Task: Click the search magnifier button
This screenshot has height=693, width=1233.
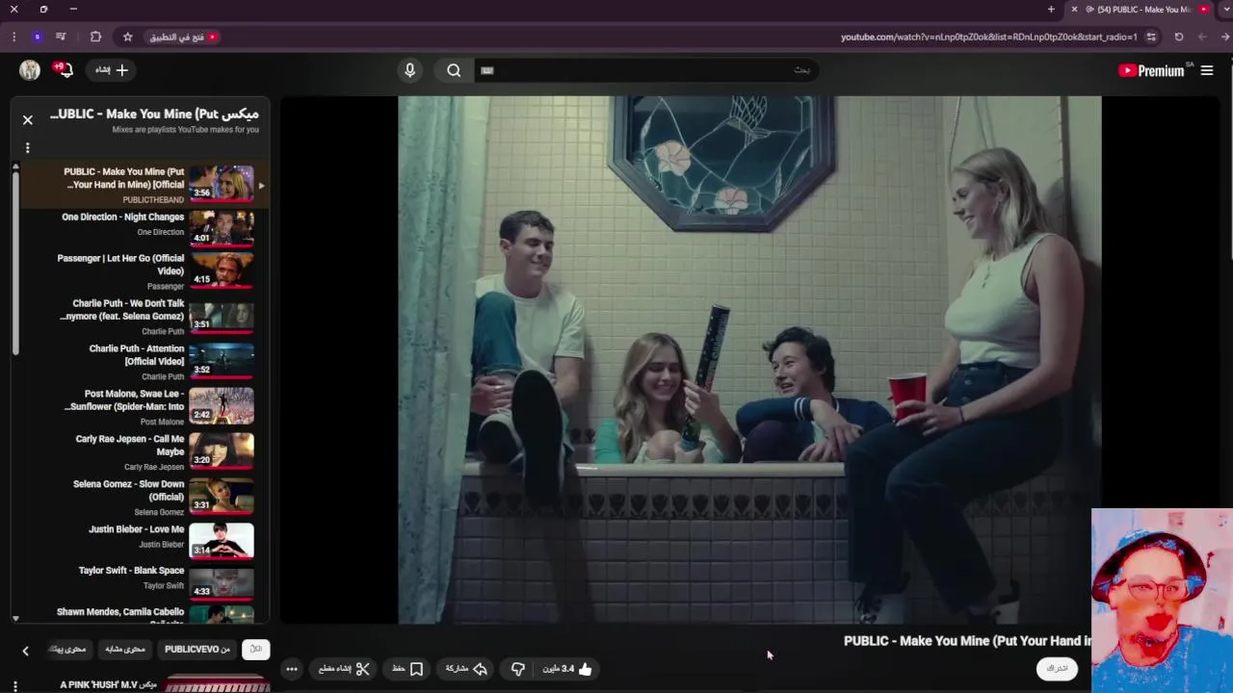Action: 454,70
